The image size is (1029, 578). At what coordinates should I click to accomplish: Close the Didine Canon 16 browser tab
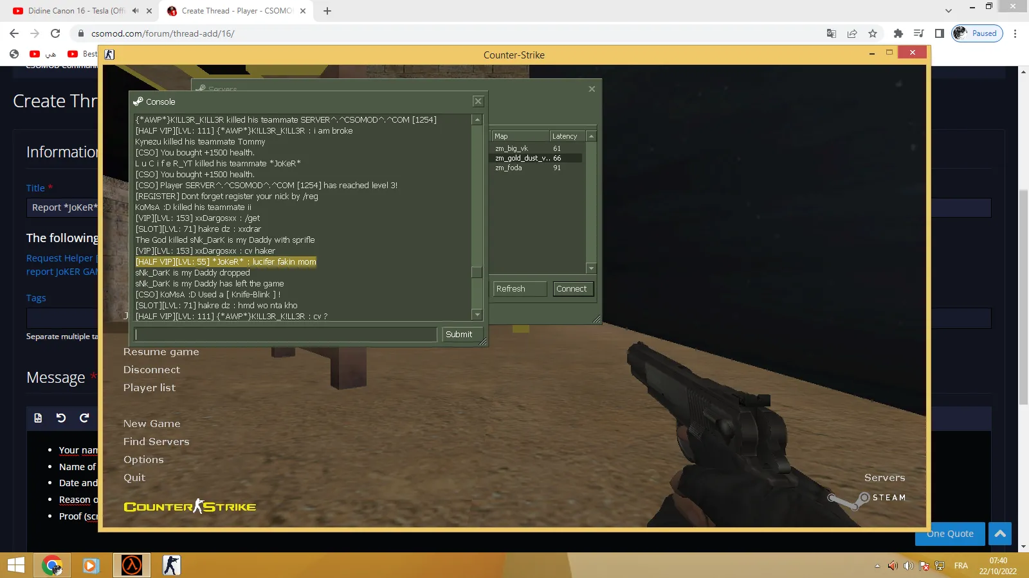149,11
